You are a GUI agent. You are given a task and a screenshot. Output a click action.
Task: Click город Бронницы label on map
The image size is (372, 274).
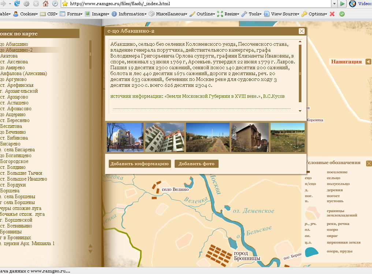[247, 256]
